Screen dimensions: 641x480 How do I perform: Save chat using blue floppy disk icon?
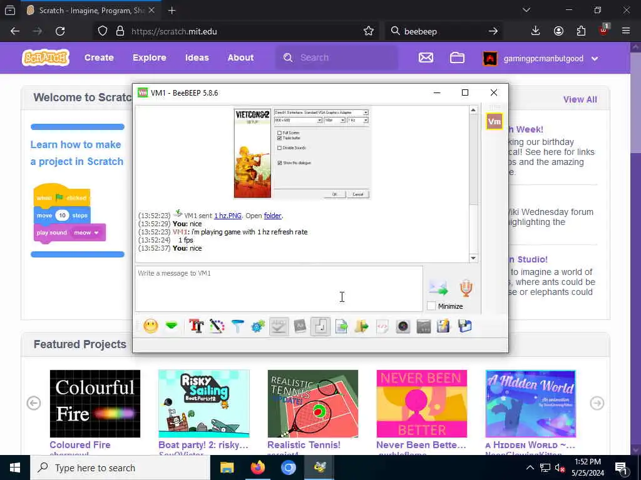tap(465, 326)
